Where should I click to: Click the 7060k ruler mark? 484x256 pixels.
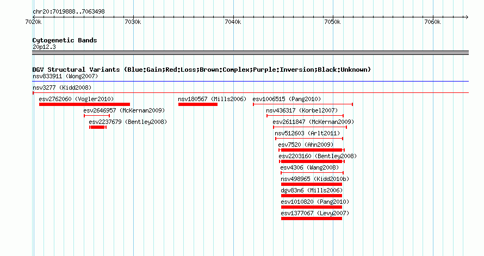433,22
